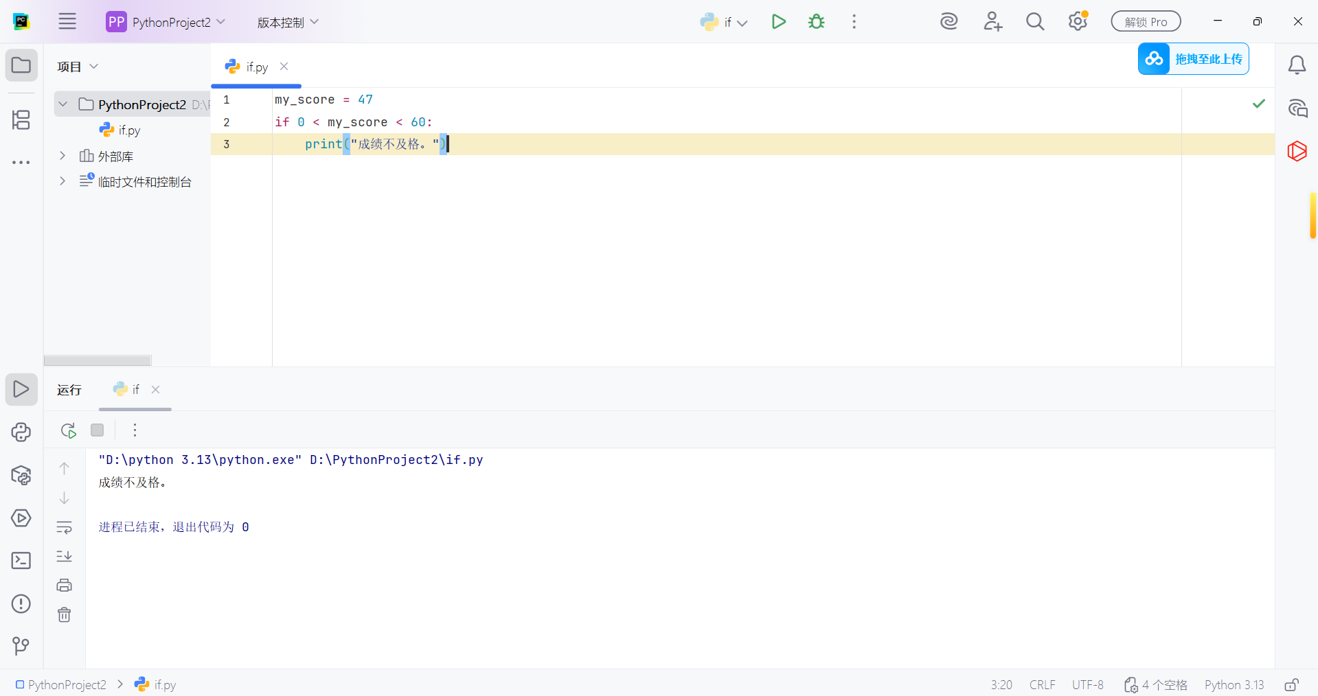The height and width of the screenshot is (696, 1318).
Task: Click the Unlock Pro button
Action: [x=1146, y=22]
